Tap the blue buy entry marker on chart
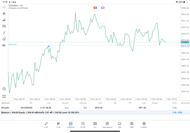The height and width of the screenshot is (133, 190). pyautogui.click(x=49, y=46)
